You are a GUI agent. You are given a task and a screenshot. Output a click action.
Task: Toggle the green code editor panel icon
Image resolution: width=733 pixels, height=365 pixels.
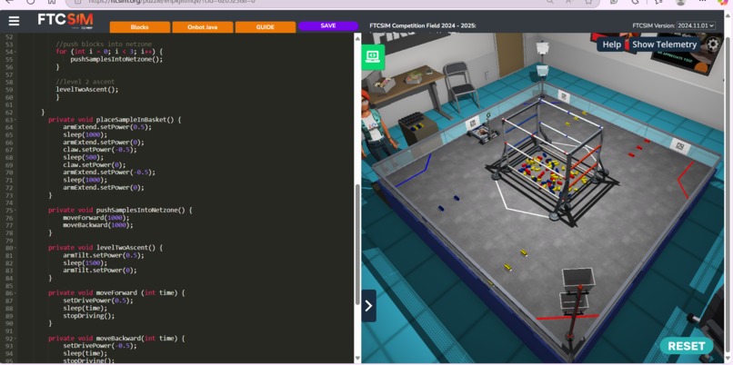373,56
